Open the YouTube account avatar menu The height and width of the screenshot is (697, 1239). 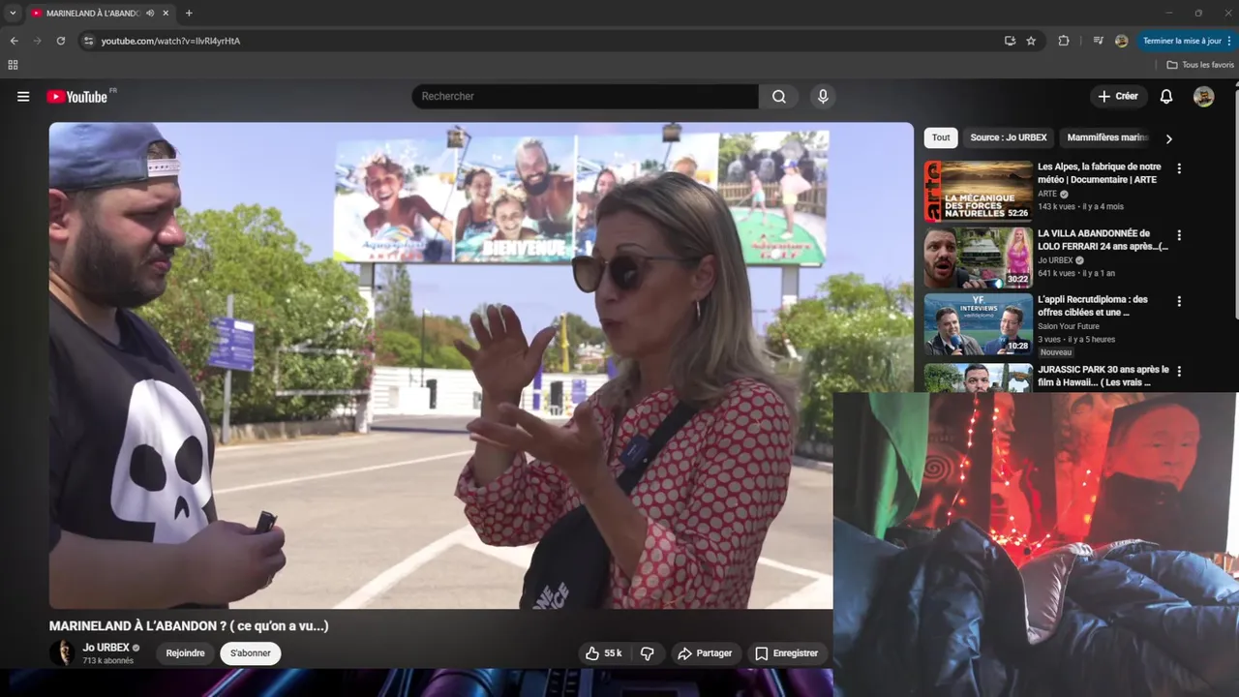(x=1203, y=96)
